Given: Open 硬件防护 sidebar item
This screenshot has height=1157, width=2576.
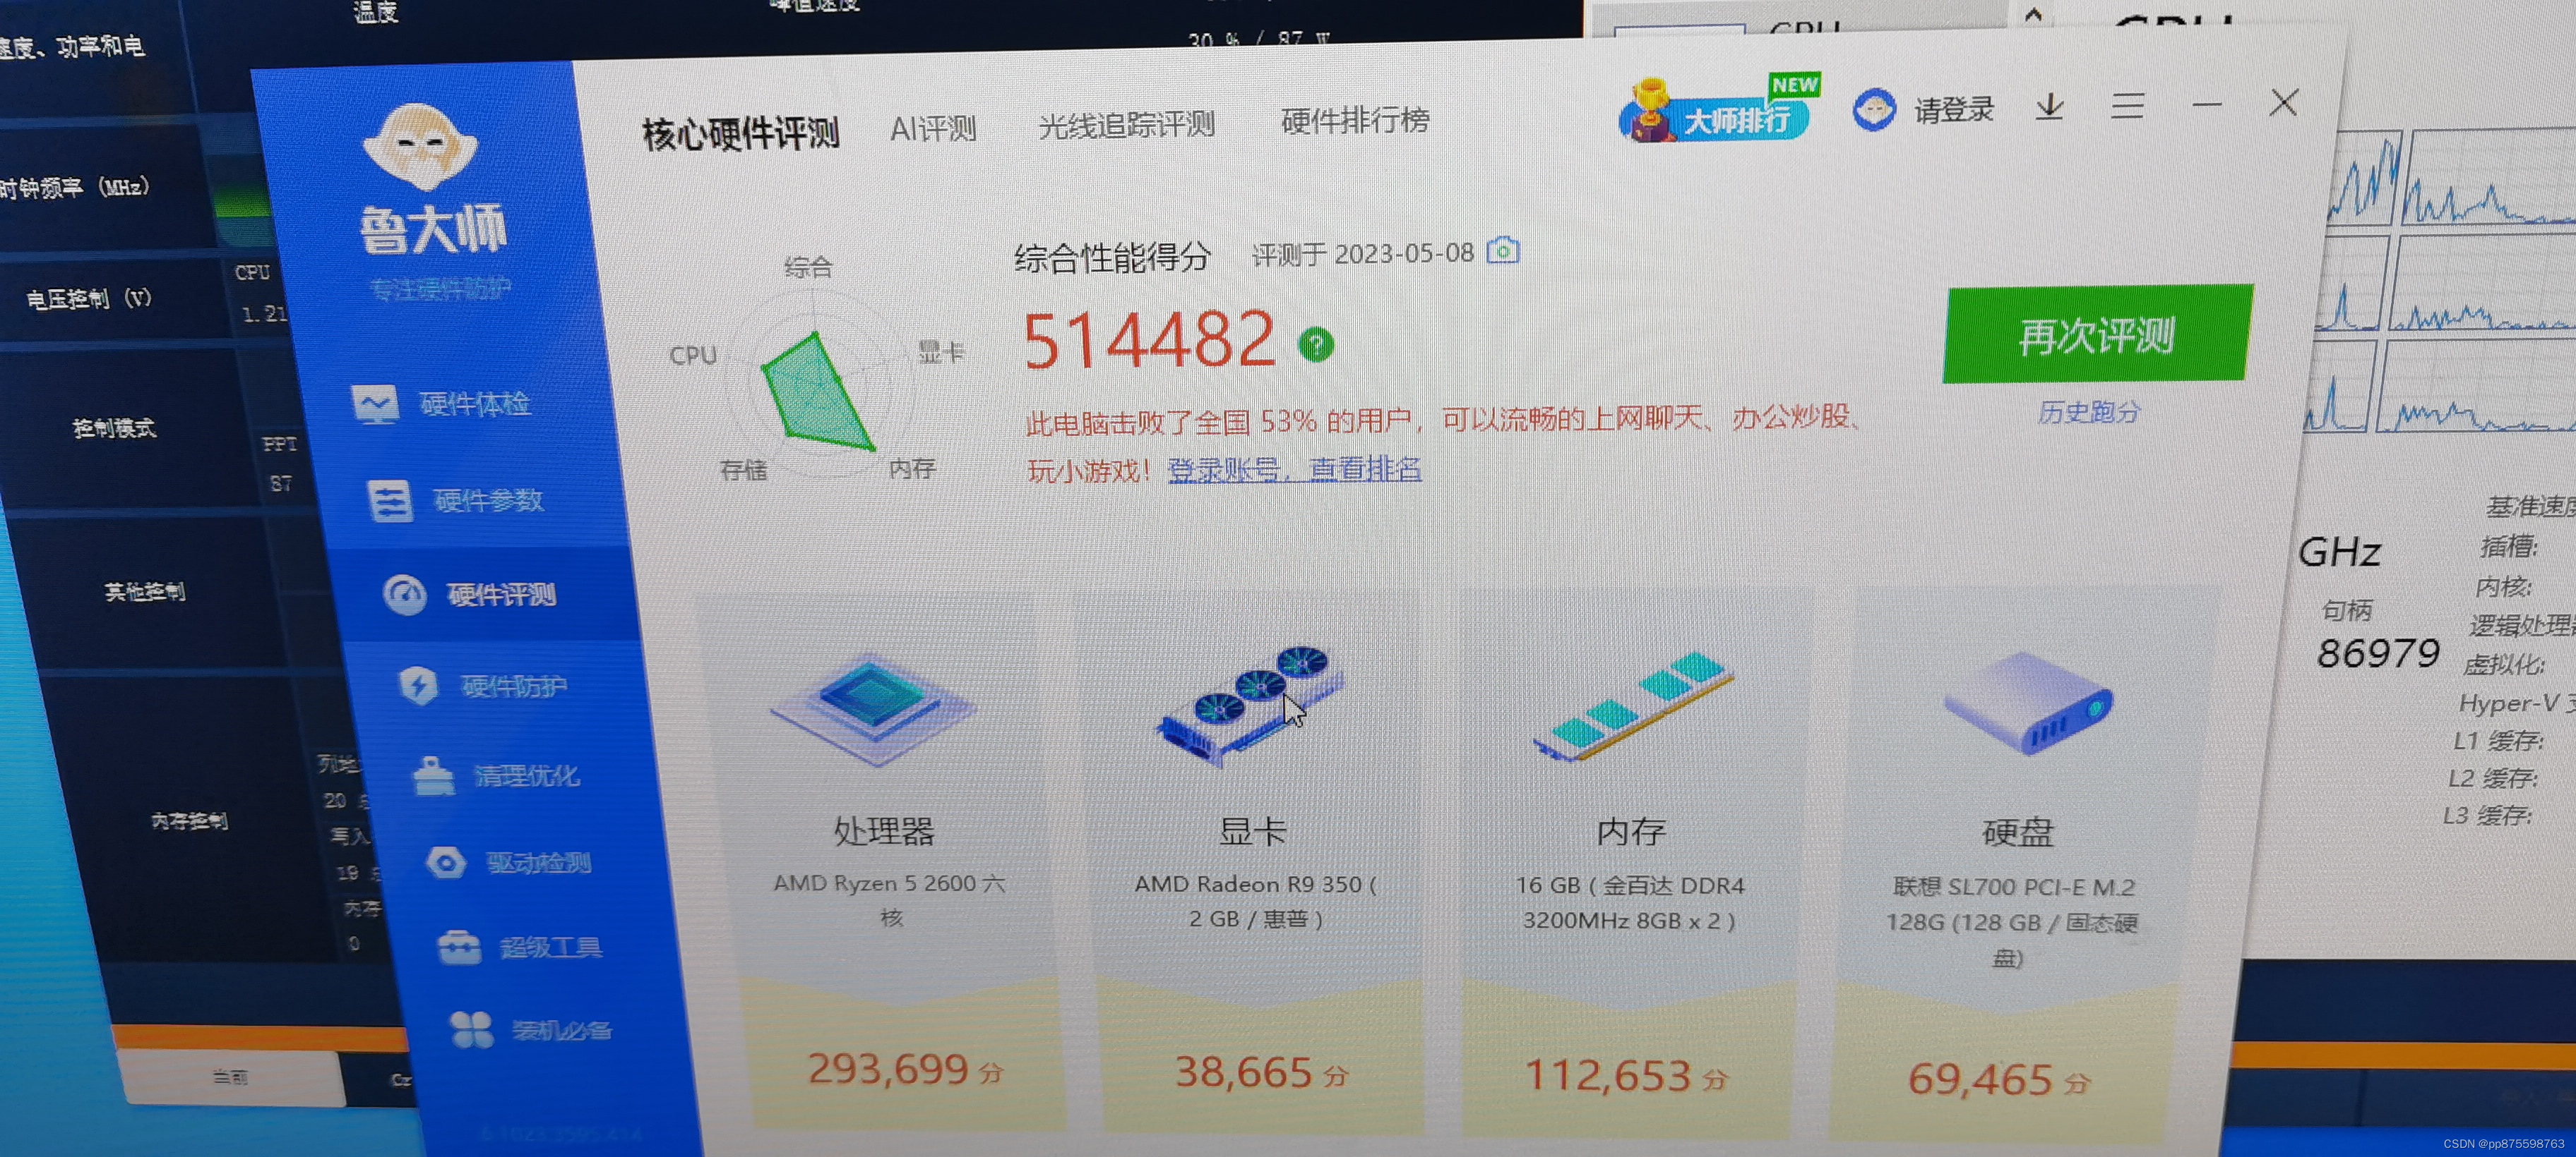Looking at the screenshot, I should coord(483,686).
